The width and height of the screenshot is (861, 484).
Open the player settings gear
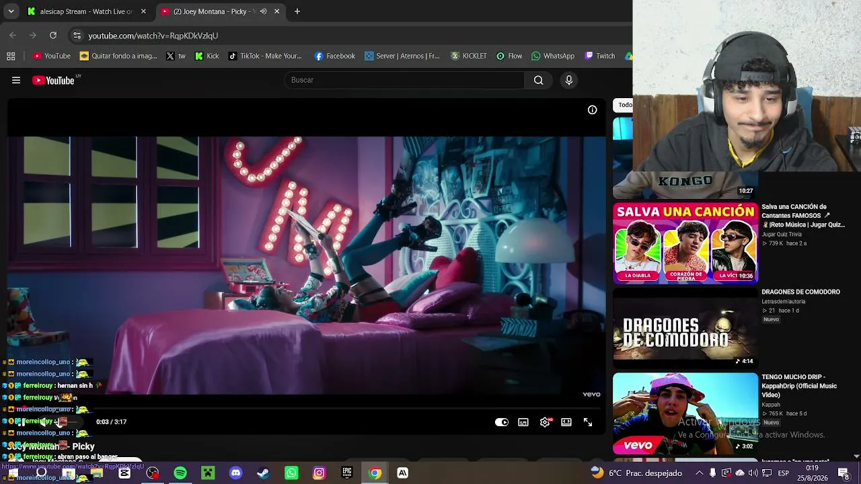pyautogui.click(x=545, y=422)
